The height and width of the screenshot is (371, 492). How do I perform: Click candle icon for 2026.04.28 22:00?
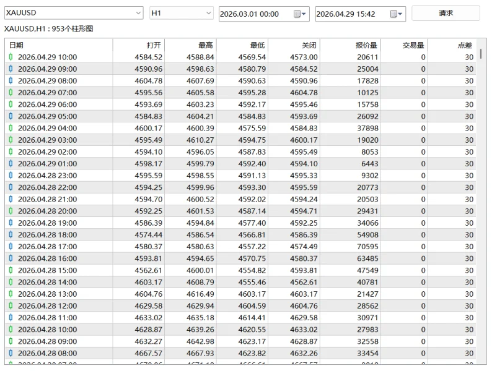(11, 187)
